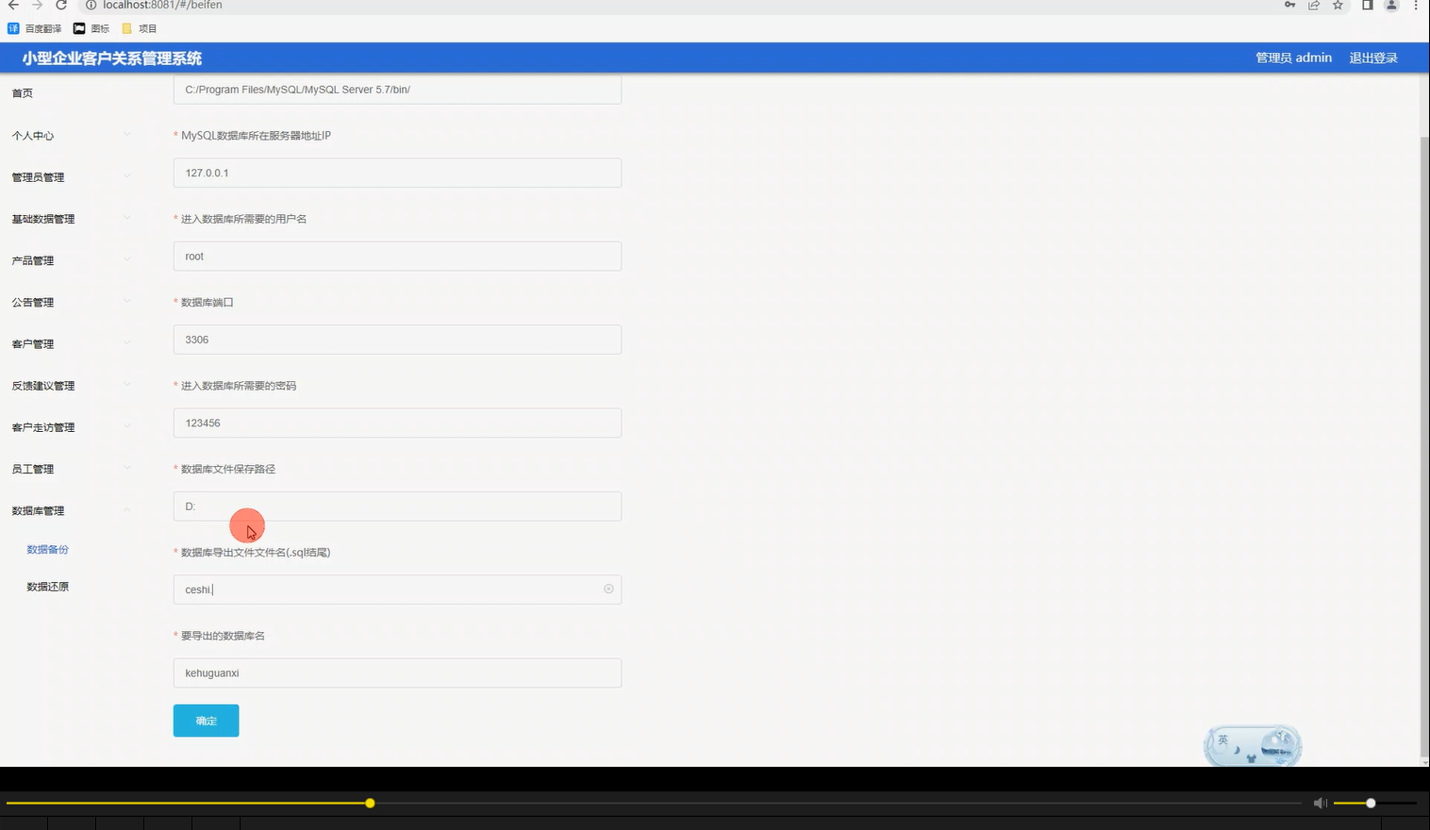Click the 小型企业客户关系管理系统 title

[112, 58]
